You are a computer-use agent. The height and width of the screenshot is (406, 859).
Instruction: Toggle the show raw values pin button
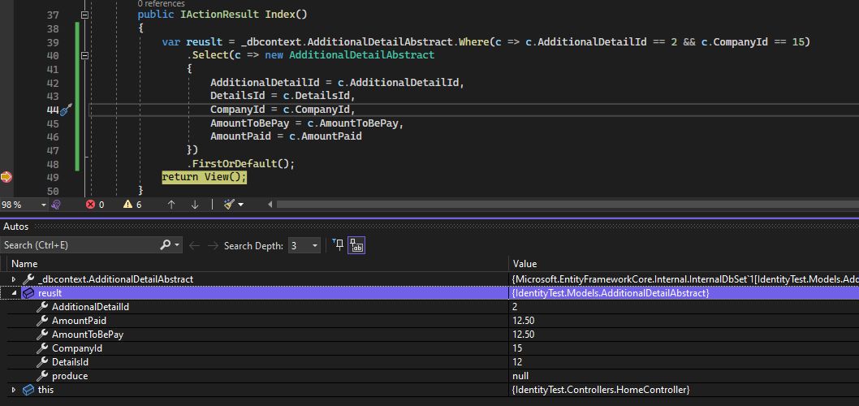click(x=356, y=245)
